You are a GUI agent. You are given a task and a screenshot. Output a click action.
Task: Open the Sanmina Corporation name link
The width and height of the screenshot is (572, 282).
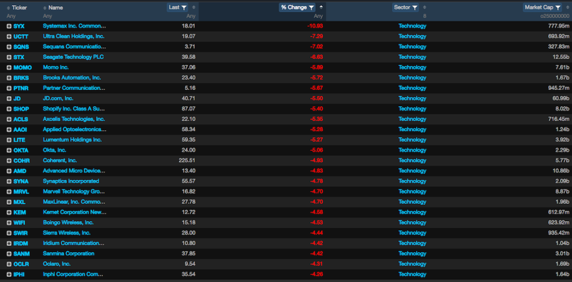(69, 253)
